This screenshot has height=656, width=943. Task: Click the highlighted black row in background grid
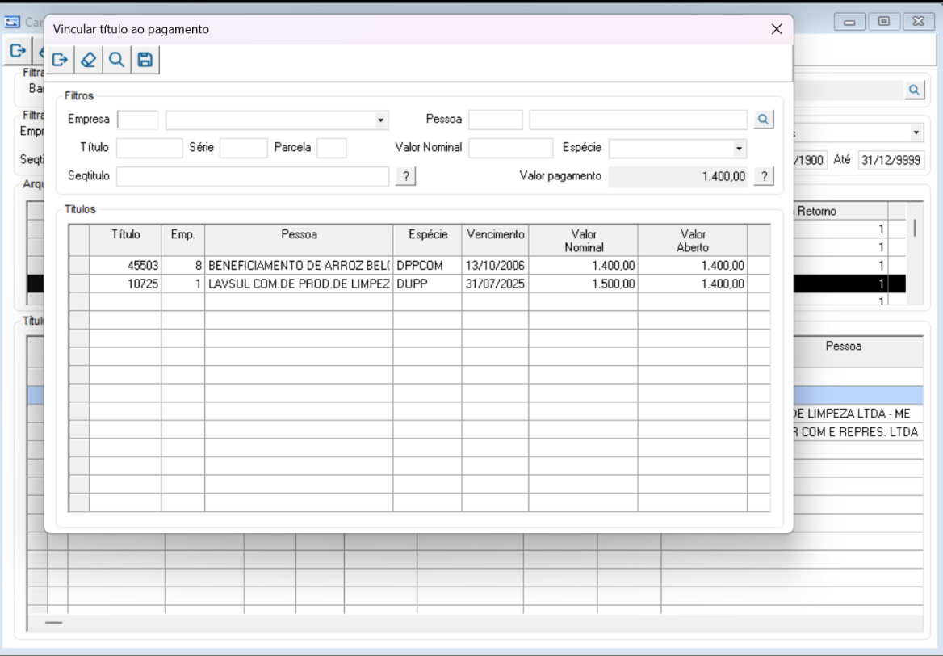[x=849, y=284]
